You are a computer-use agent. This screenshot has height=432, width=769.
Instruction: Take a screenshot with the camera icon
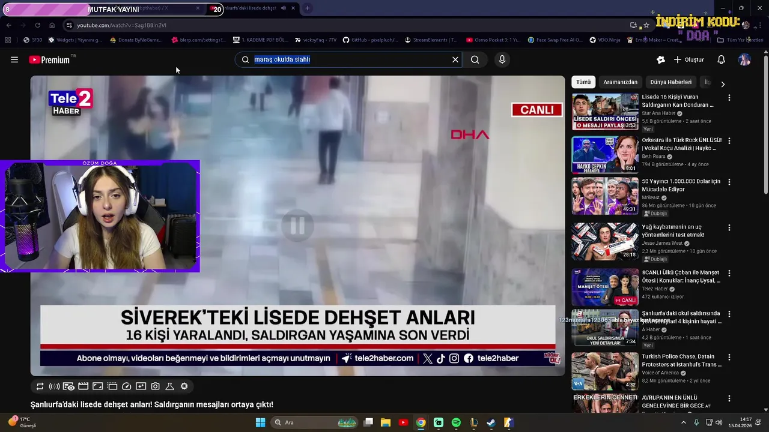click(x=156, y=386)
